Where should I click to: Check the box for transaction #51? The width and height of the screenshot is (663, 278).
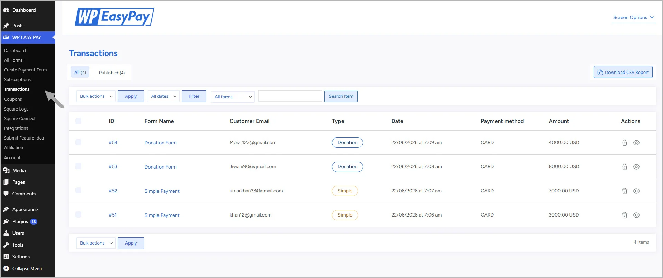pyautogui.click(x=78, y=214)
